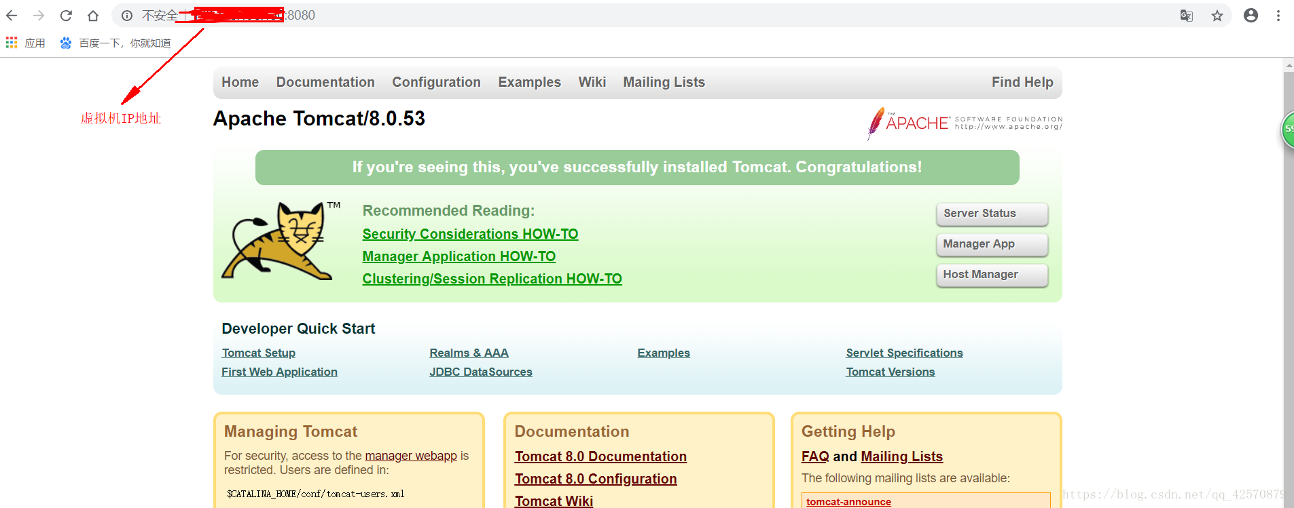Image resolution: width=1294 pixels, height=508 pixels.
Task: Open Wiki in the top navigation
Action: click(592, 82)
